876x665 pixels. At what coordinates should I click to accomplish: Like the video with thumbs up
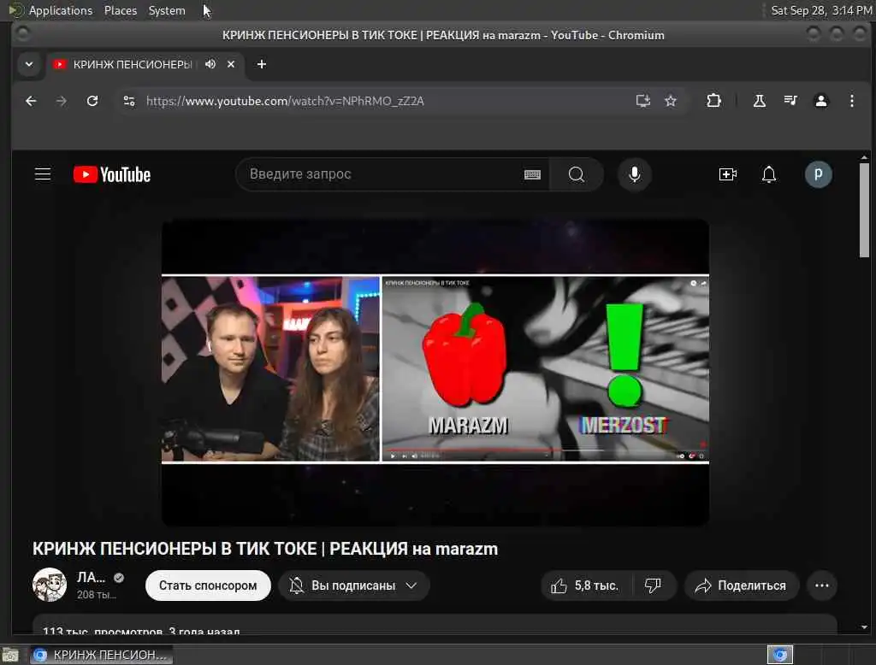[x=585, y=586]
